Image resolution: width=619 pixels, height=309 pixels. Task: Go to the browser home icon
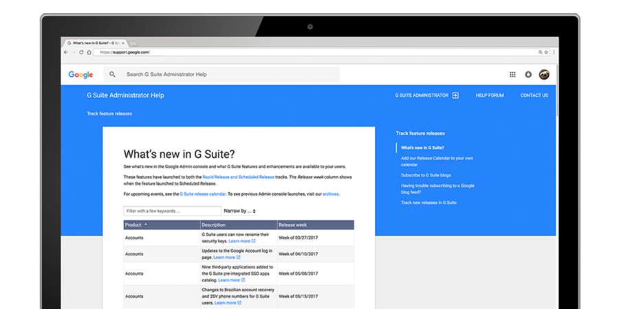[89, 52]
